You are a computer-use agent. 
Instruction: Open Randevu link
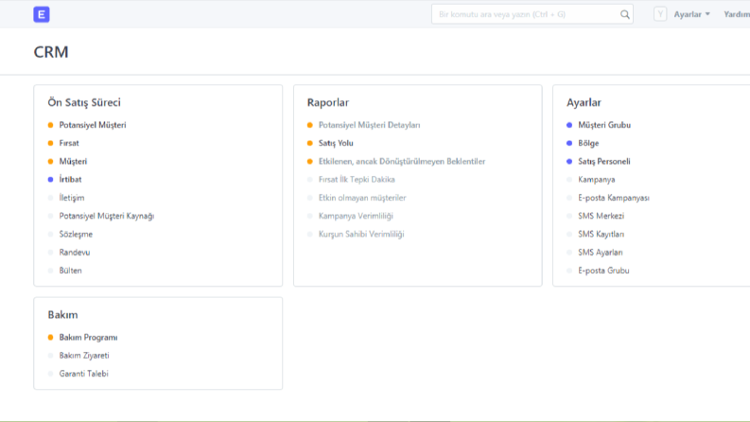74,252
